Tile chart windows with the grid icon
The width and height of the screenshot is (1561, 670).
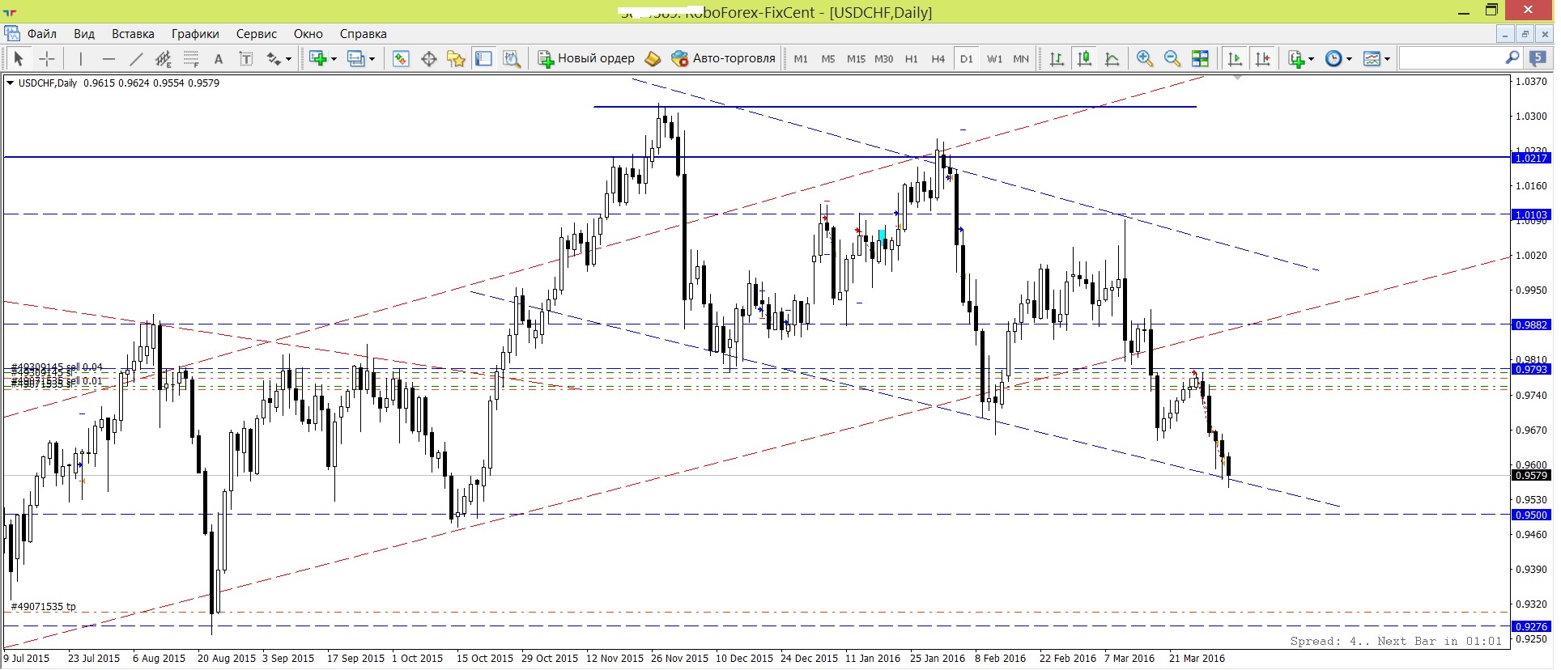tap(1200, 58)
